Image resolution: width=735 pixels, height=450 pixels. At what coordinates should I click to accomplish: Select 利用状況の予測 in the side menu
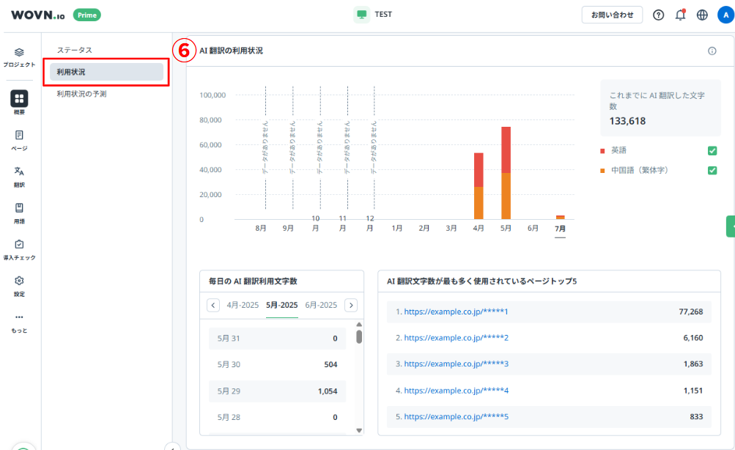(x=81, y=94)
